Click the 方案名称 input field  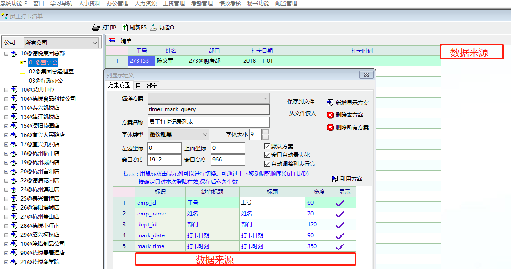coord(208,122)
